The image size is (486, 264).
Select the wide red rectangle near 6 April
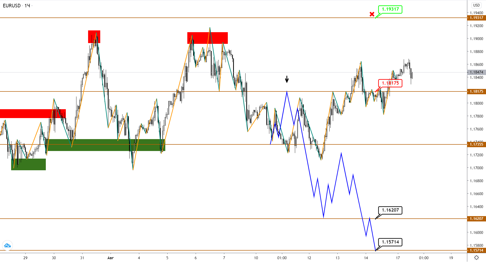pyautogui.click(x=208, y=38)
